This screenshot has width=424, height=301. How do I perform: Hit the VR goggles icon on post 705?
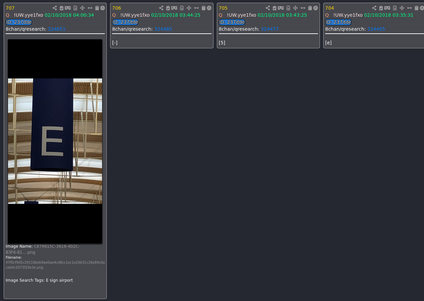[x=281, y=8]
